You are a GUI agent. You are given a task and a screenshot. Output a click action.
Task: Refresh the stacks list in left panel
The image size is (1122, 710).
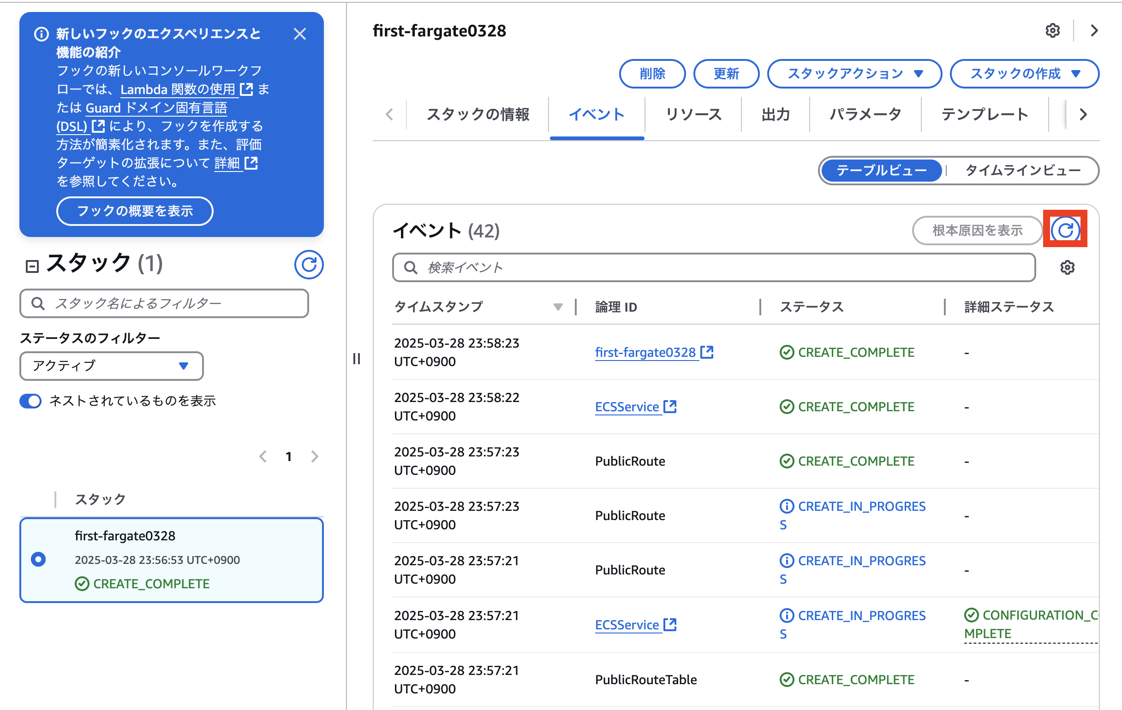(x=309, y=265)
